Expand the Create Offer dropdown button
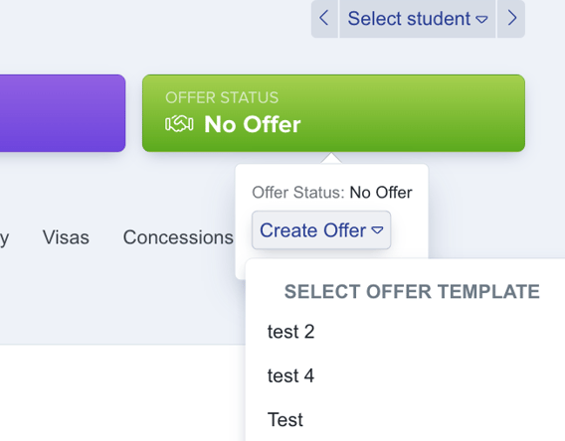This screenshot has width=565, height=441. coord(321,230)
